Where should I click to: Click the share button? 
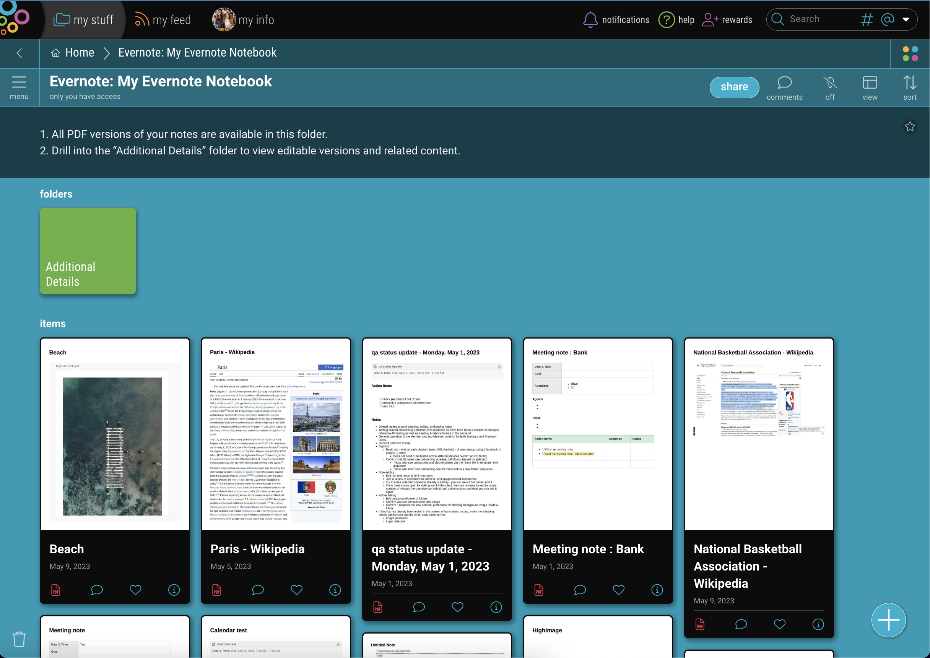tap(734, 87)
